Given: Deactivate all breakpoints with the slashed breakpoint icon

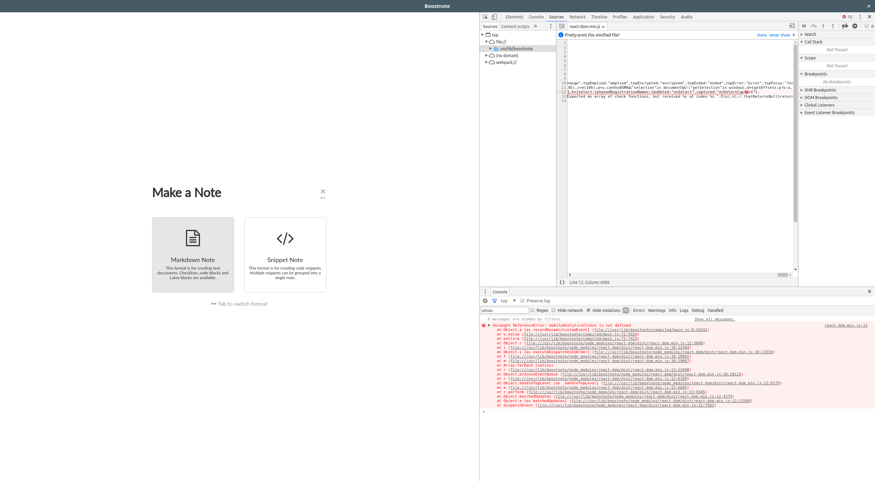Looking at the screenshot, I should coord(845,26).
